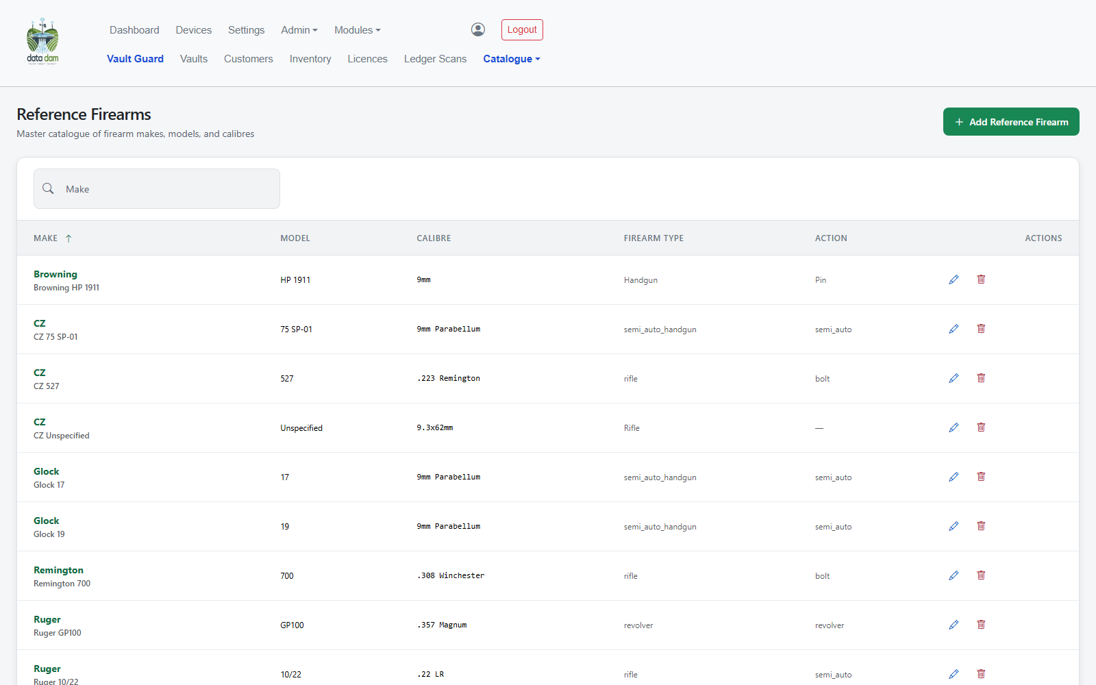The image size is (1096, 685).
Task: Delete the Remington 700 entry
Action: pos(981,575)
